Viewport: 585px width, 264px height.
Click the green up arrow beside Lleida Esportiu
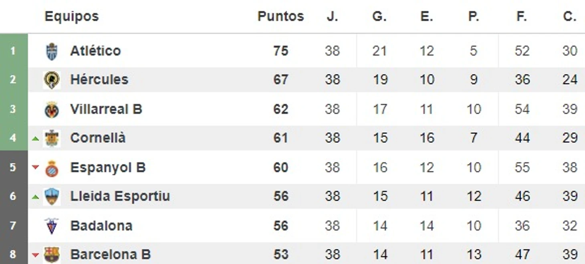point(35,197)
